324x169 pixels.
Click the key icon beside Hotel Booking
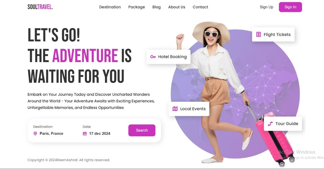pos(153,57)
